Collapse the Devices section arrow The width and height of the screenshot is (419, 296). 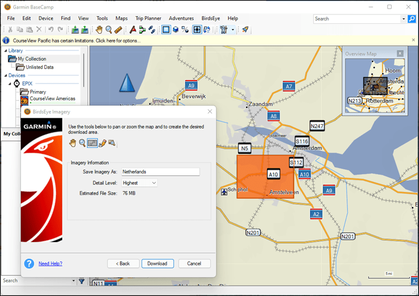[6, 75]
